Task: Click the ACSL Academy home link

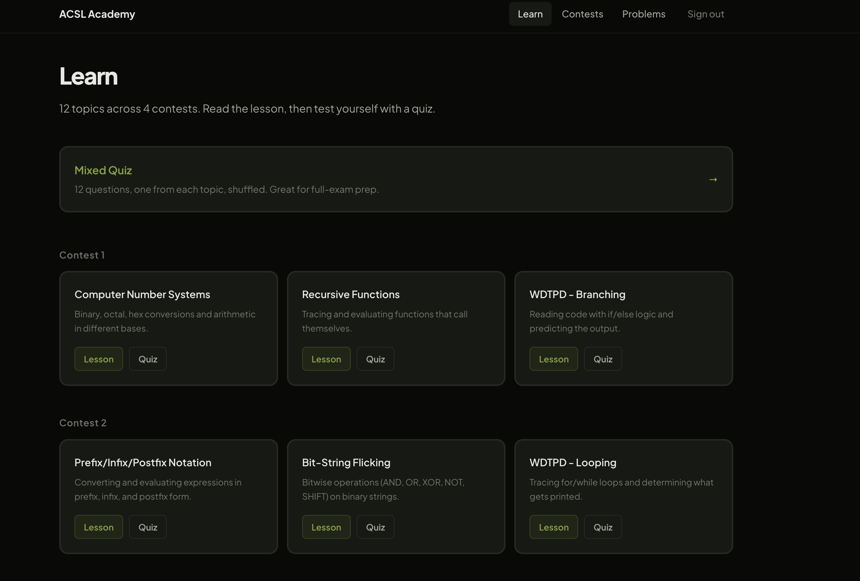Action: tap(97, 14)
